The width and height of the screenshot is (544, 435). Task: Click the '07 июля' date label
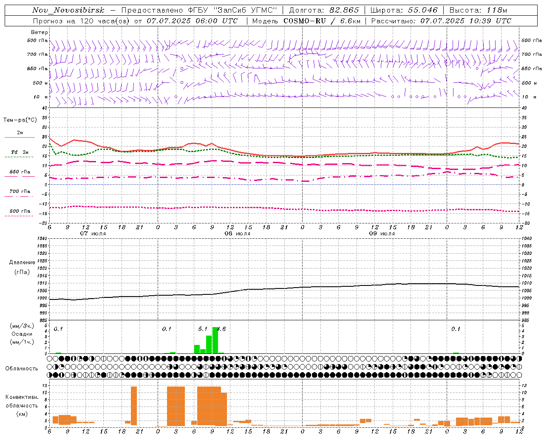point(93,234)
